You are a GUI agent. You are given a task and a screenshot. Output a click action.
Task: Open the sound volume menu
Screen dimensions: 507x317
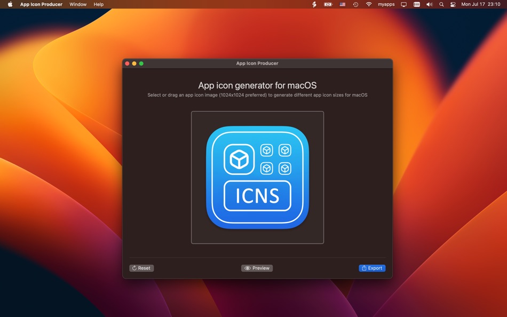click(430, 4)
